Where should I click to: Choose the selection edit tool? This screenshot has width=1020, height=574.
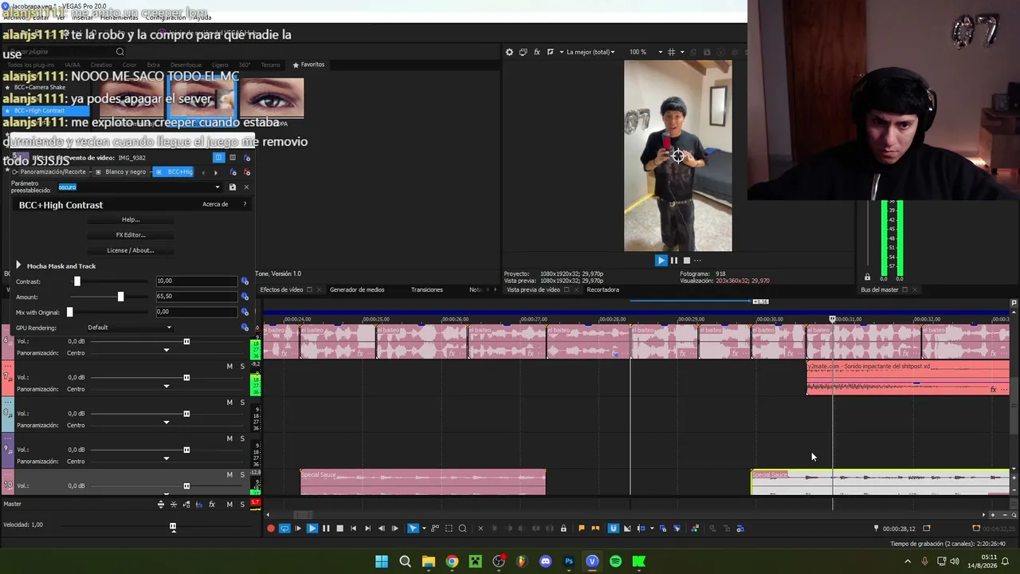pos(449,529)
